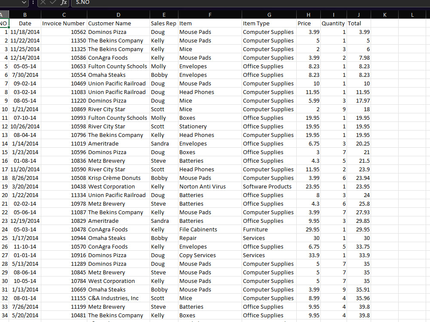
Task: Select West Corporation in row 30
Action: [118, 281]
